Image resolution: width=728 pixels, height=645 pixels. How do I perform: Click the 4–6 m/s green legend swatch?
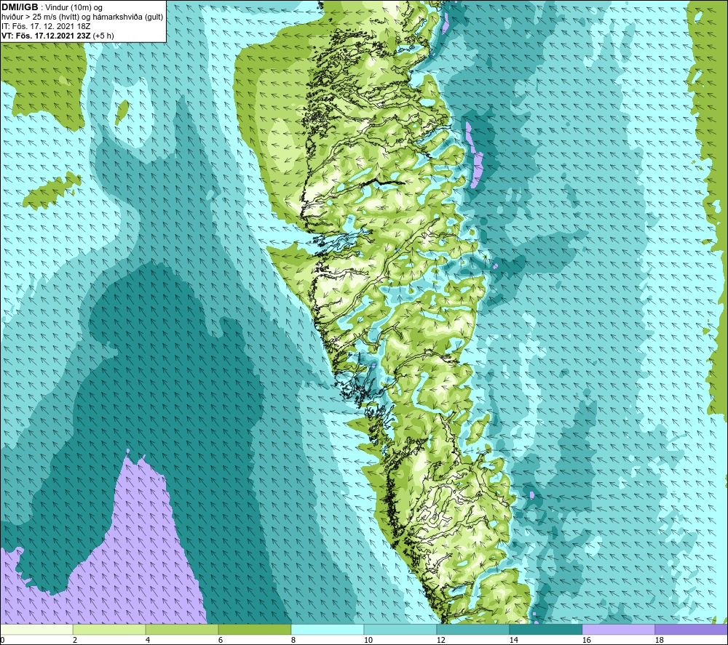pos(182,629)
